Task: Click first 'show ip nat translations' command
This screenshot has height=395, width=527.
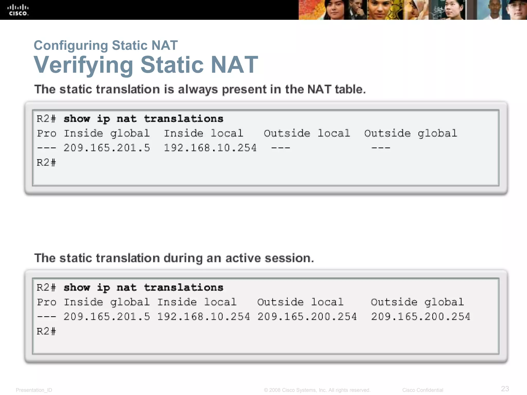Action: click(x=143, y=119)
